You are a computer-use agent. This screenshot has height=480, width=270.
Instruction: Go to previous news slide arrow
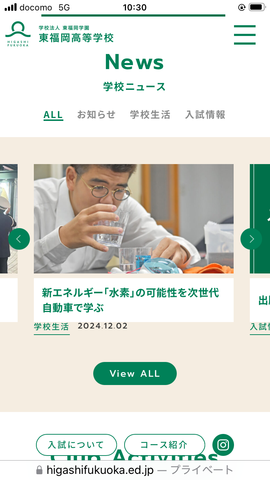(x=19, y=239)
